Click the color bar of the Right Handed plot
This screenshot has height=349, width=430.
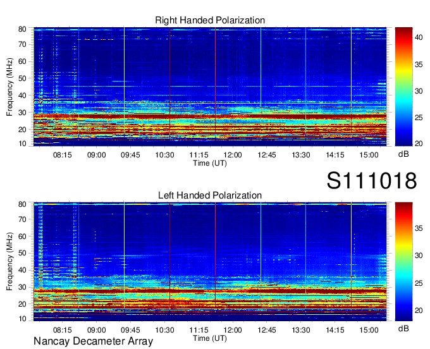point(403,87)
